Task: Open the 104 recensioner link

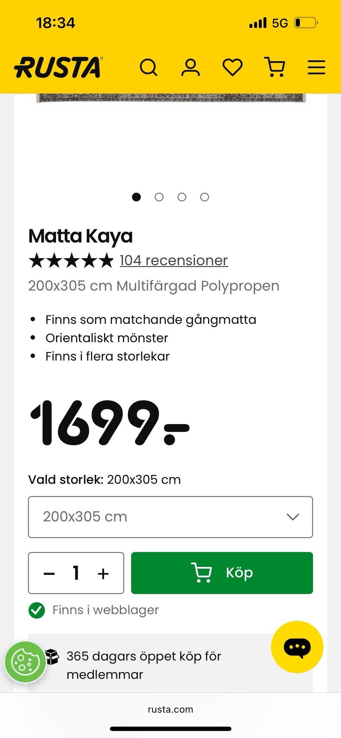Action: click(173, 260)
